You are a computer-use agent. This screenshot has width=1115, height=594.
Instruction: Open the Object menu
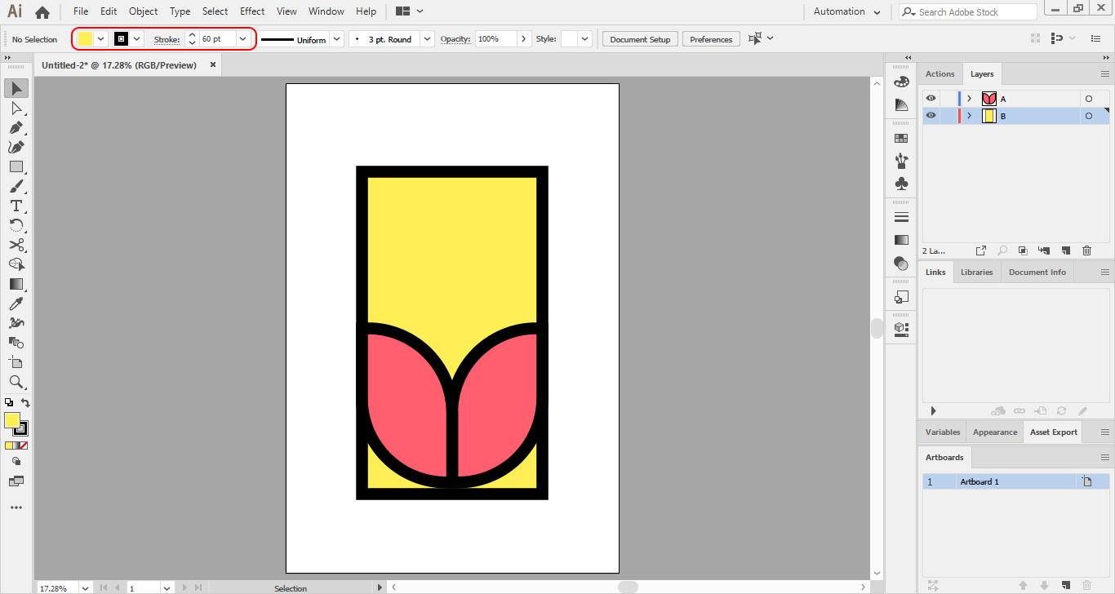144,11
